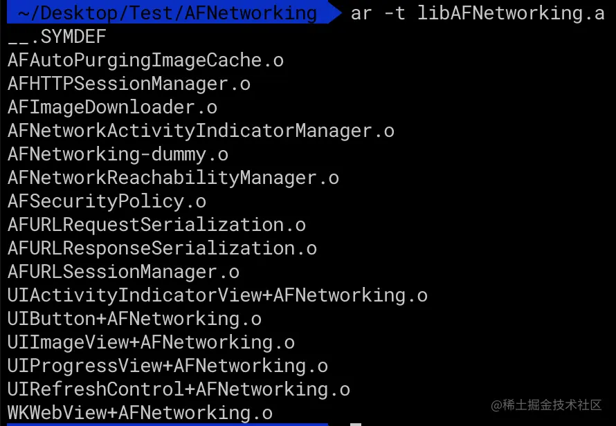Viewport: 616px width, 426px height.
Task: Click UIRefreshControl+AFNetworking.o entry
Action: click(179, 389)
